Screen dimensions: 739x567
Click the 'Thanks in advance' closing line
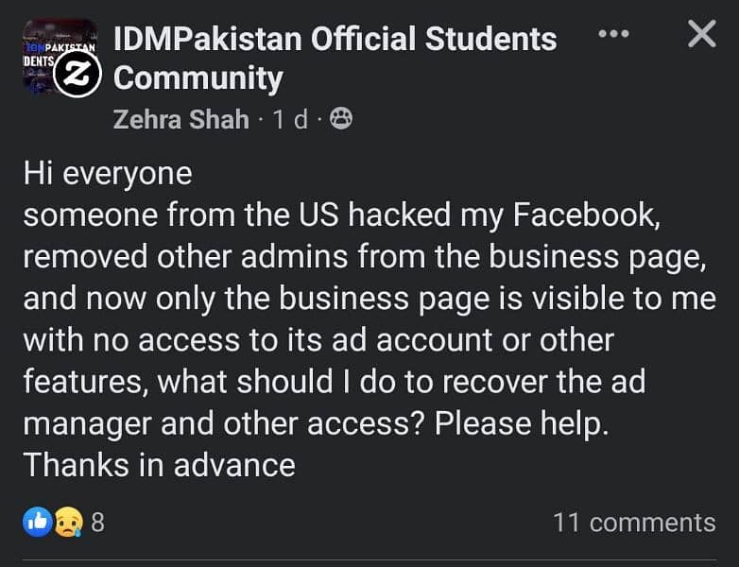click(x=159, y=465)
